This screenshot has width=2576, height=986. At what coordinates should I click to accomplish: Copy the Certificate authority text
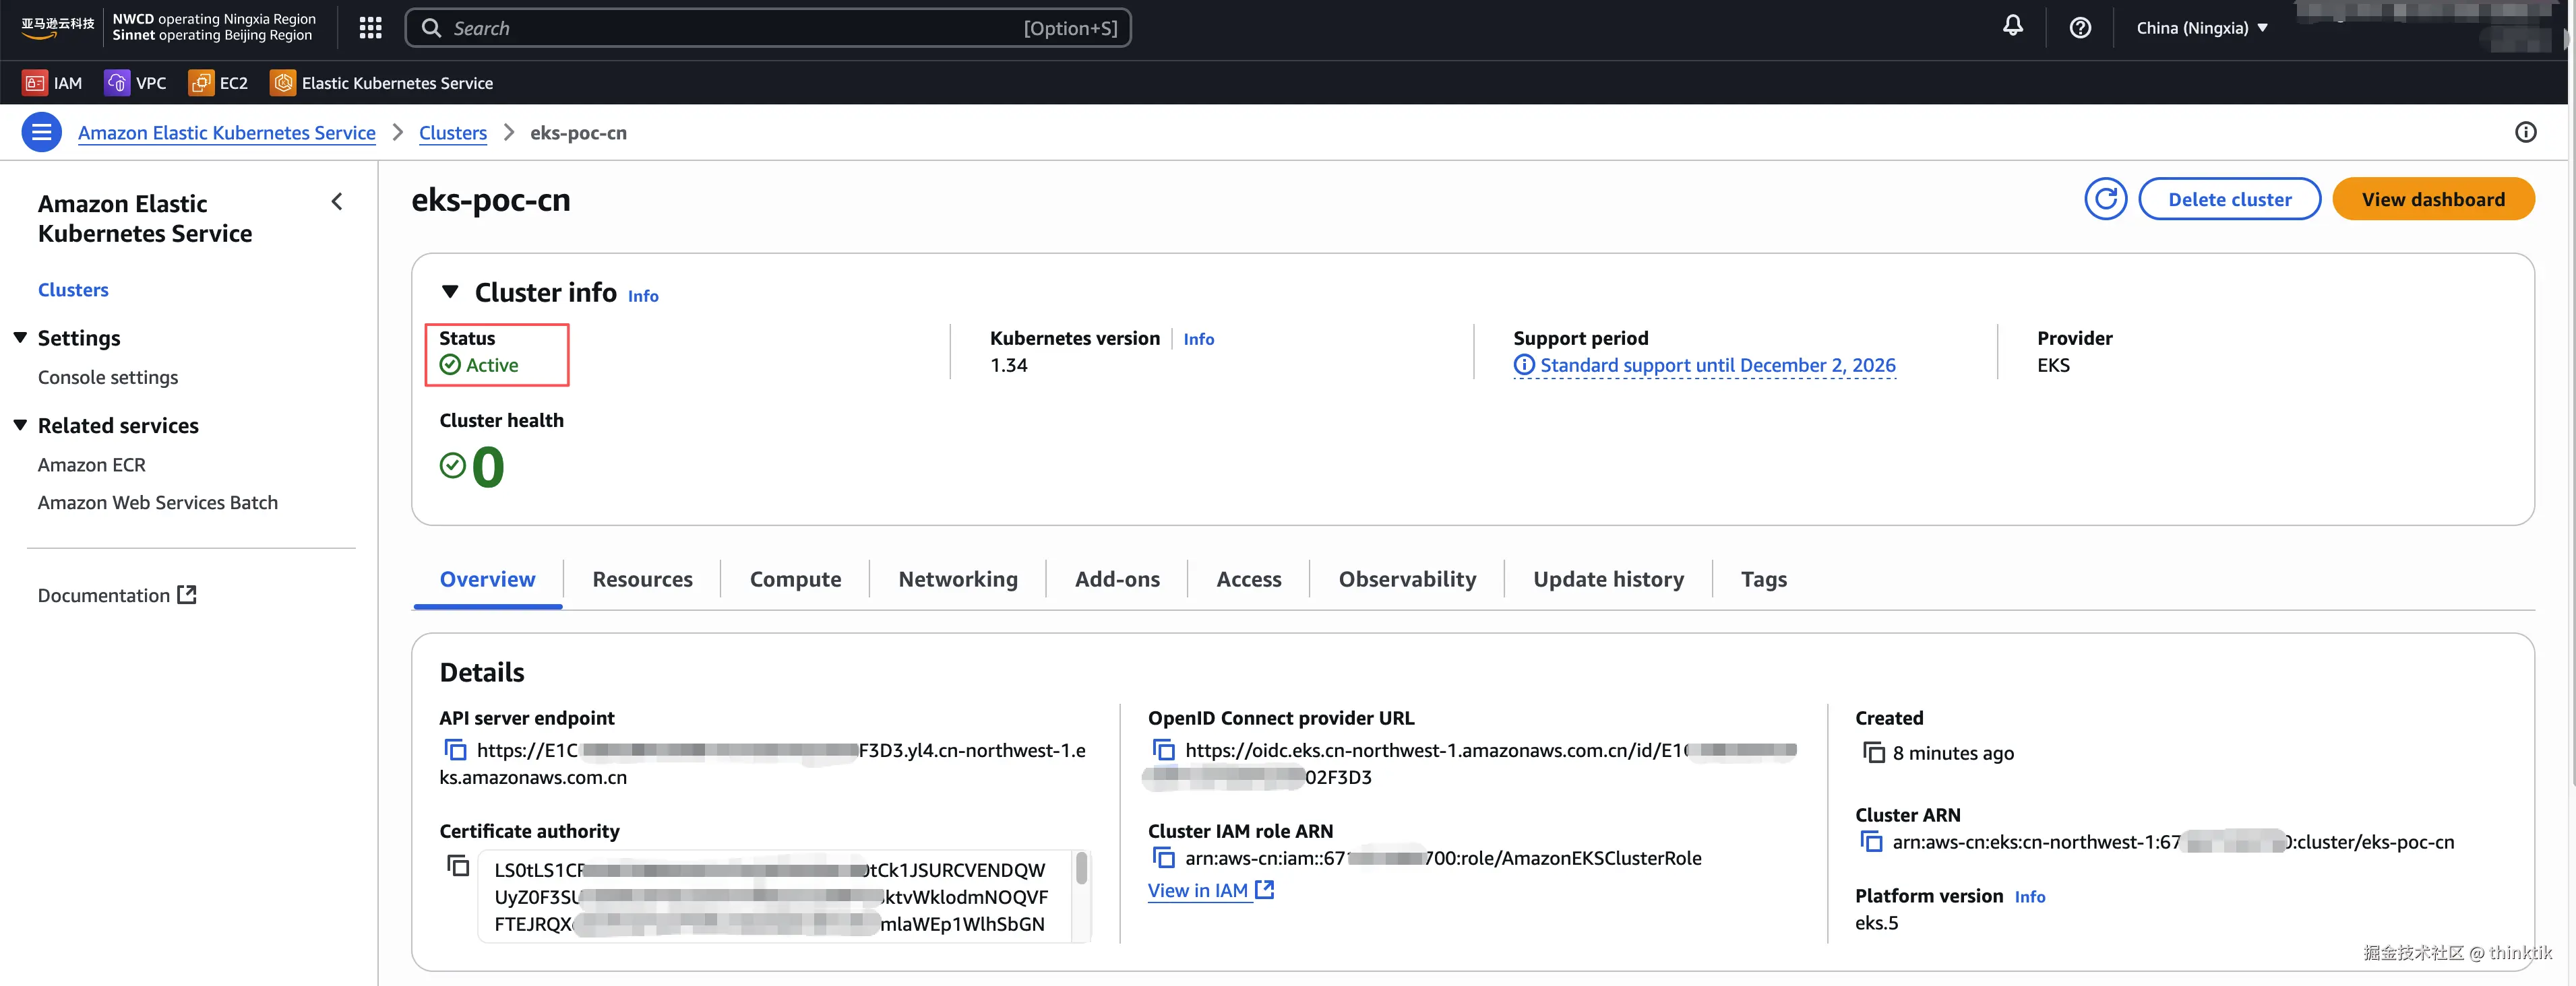[x=458, y=865]
